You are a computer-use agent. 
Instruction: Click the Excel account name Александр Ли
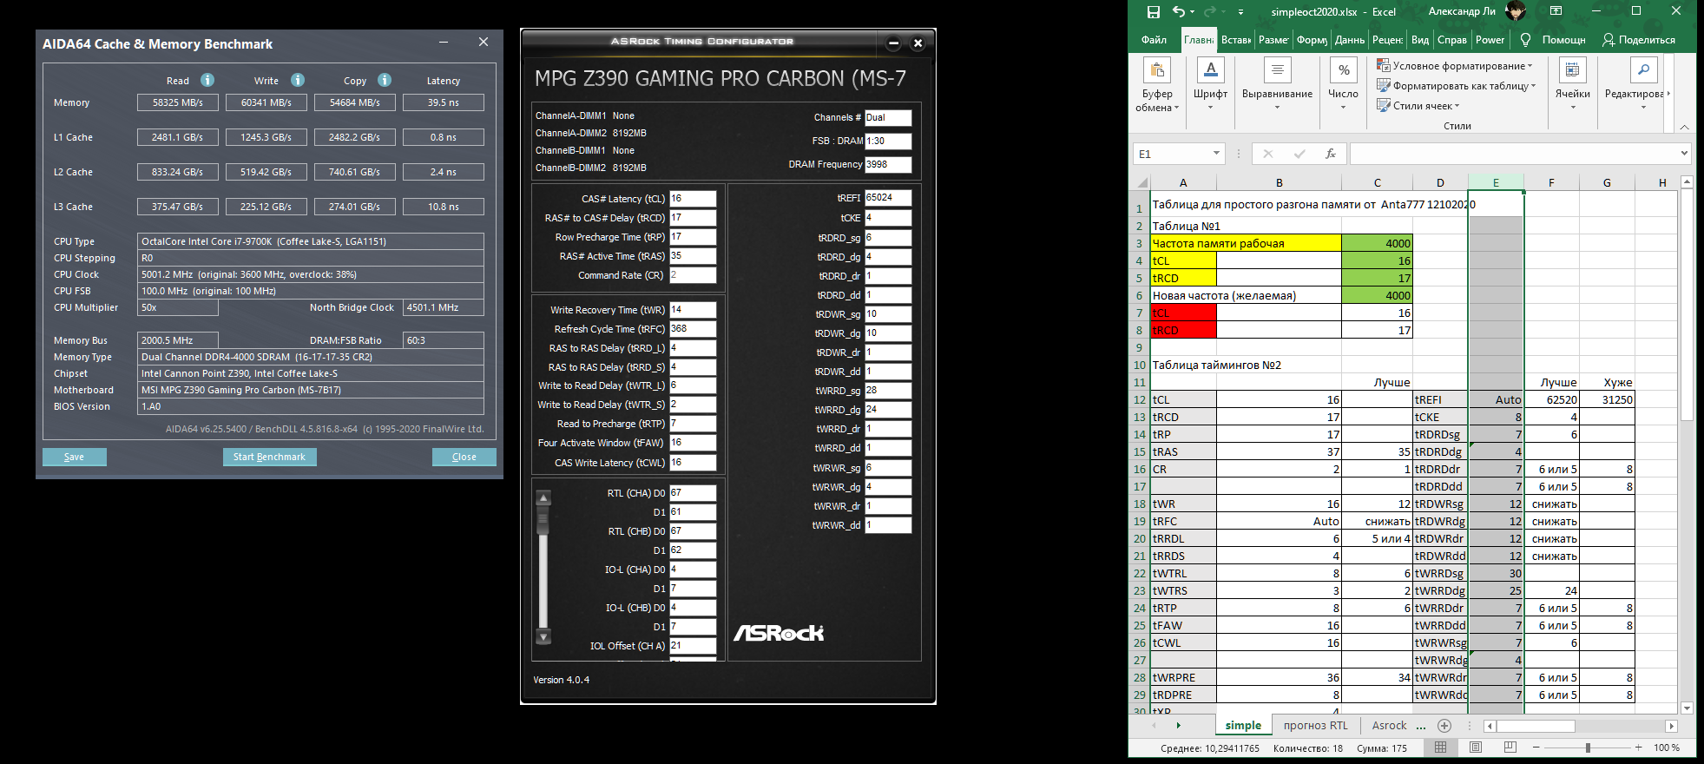coord(1462,11)
